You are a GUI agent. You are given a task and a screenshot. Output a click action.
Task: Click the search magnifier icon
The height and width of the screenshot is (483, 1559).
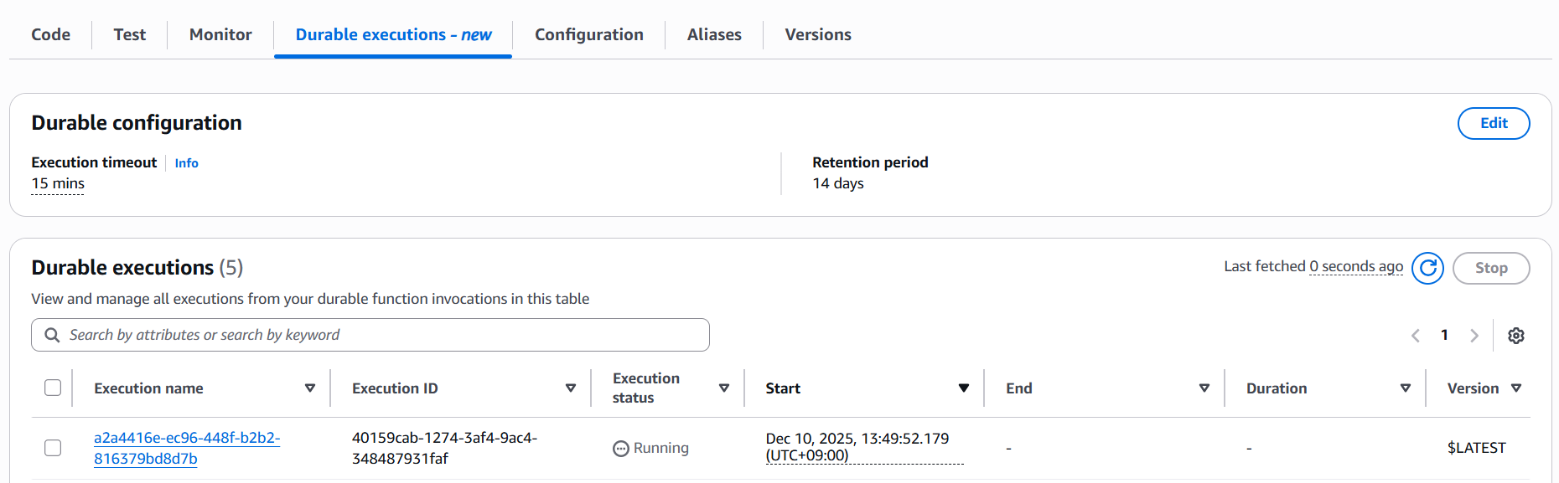(52, 335)
